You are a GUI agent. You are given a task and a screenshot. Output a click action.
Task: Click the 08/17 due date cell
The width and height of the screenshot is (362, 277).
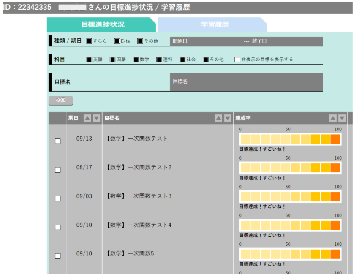[84, 167]
